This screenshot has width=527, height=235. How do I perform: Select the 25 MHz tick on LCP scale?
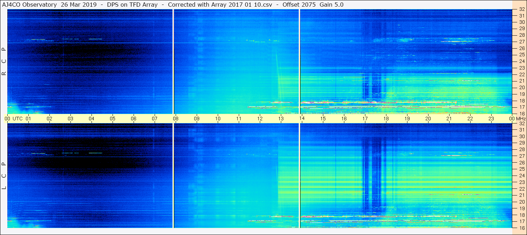point(521,169)
